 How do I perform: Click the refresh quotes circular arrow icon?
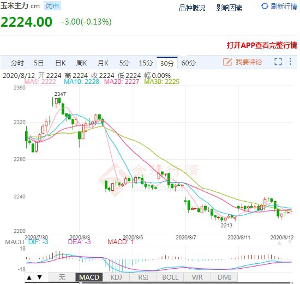tap(265, 6)
